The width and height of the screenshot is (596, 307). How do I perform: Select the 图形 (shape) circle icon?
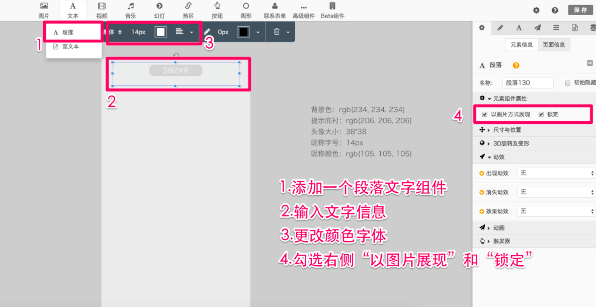click(x=246, y=10)
